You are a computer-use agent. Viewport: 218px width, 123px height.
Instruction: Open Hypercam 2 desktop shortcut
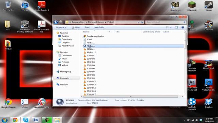[208, 65]
